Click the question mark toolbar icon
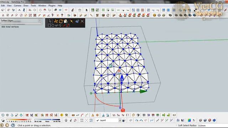This screenshot has width=228, height=128. tap(62, 15)
